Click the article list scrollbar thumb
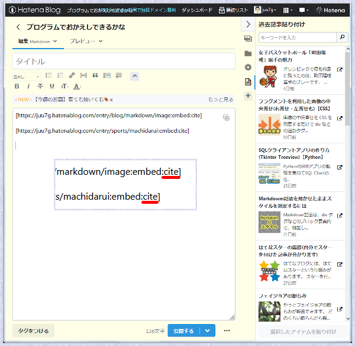355x346 pixels. 348,89
